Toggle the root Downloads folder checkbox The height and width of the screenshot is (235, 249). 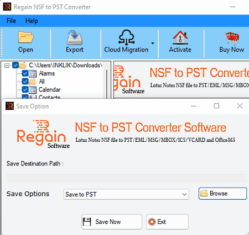[x=15, y=65]
